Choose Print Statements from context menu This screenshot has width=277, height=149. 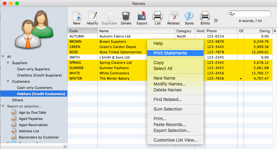tap(170, 53)
